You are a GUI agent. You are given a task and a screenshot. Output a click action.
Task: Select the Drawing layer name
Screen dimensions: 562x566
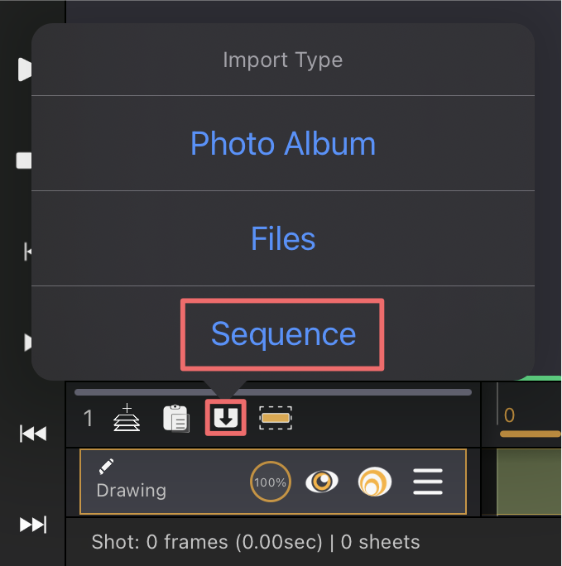(x=131, y=491)
